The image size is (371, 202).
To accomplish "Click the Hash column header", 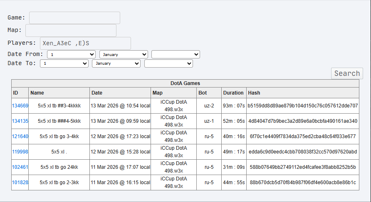I will [x=254, y=93].
